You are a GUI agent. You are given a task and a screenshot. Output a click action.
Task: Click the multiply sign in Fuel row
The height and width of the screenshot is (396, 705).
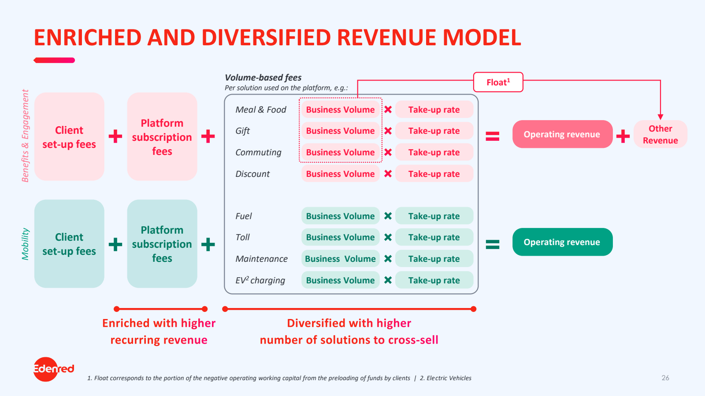(388, 216)
